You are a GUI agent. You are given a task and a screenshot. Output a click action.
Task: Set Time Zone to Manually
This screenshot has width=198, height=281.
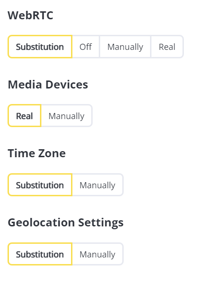tap(97, 185)
